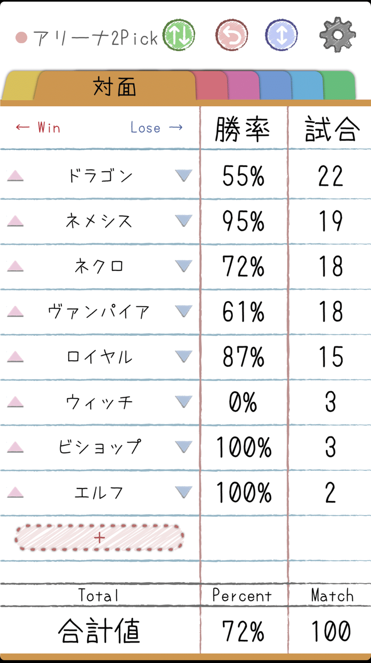The image size is (371, 663).
Task: Record a win against エルフ with the pink triangle
Action: [x=15, y=492]
